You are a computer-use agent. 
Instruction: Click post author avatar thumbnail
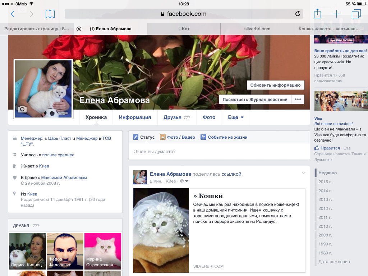[x=140, y=178]
